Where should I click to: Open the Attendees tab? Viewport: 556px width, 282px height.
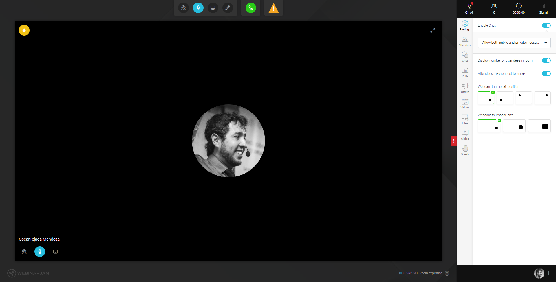465,41
